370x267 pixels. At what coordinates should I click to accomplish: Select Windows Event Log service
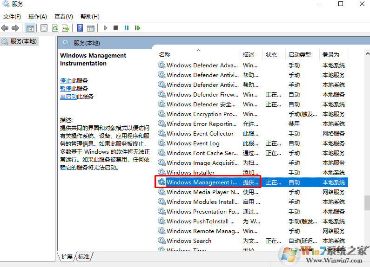pos(253,143)
